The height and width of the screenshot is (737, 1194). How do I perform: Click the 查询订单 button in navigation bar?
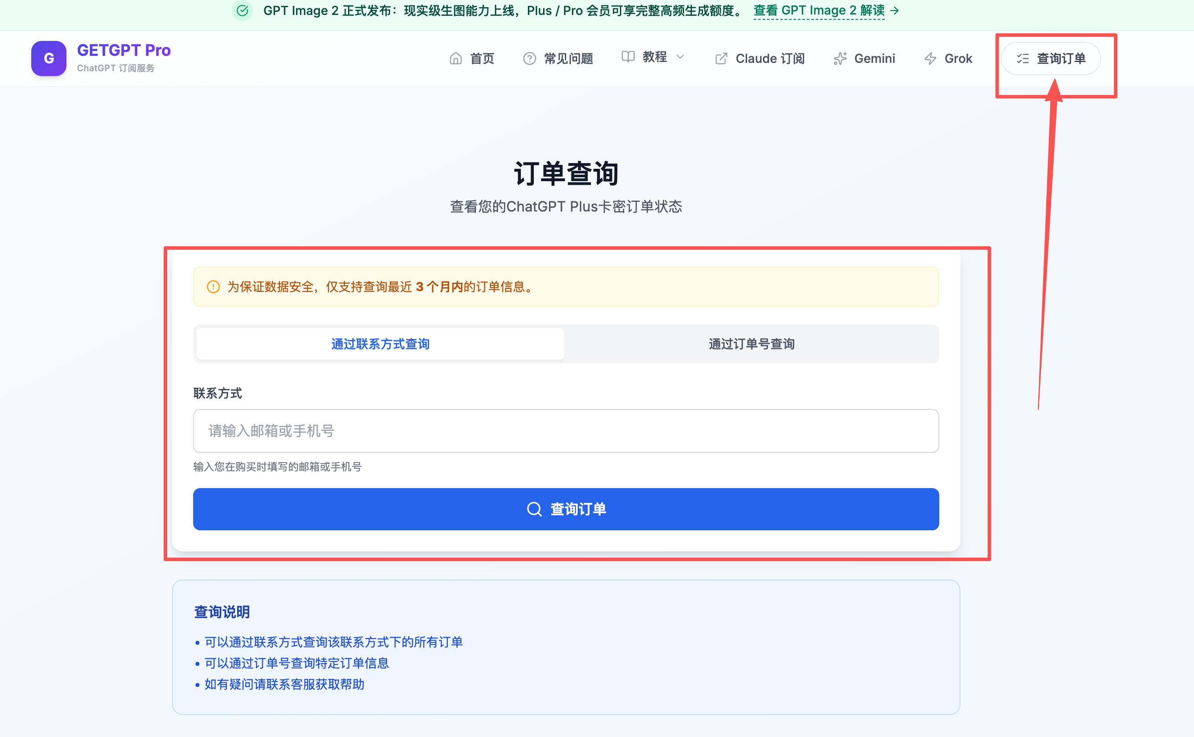coord(1051,58)
